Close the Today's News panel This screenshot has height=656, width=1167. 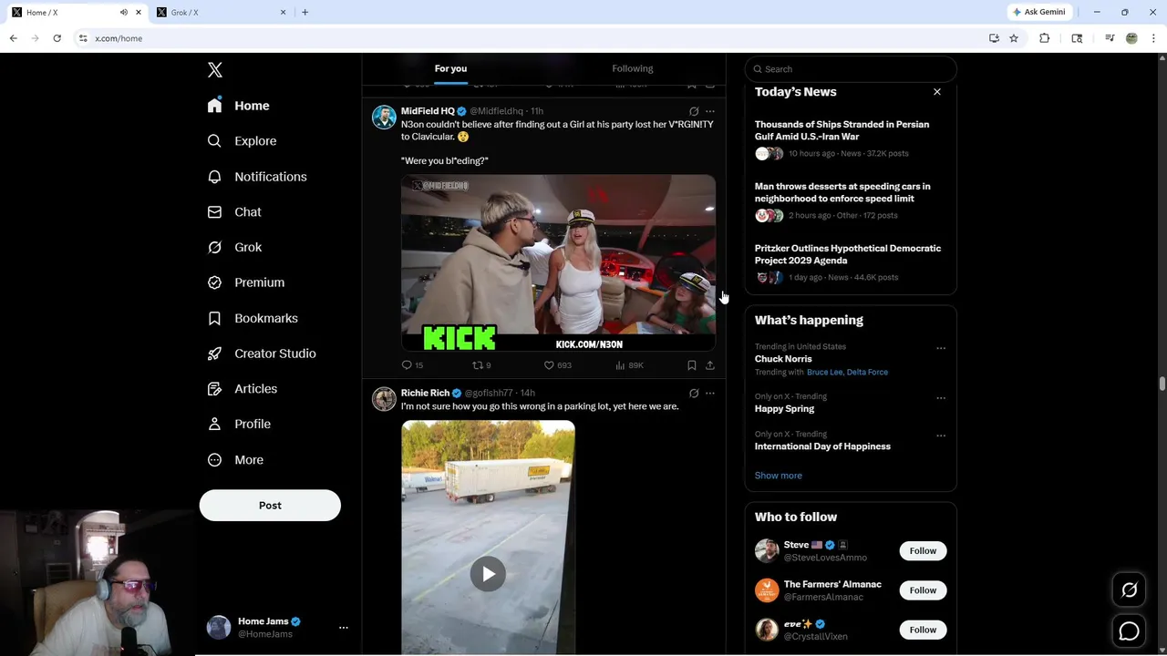pyautogui.click(x=936, y=92)
